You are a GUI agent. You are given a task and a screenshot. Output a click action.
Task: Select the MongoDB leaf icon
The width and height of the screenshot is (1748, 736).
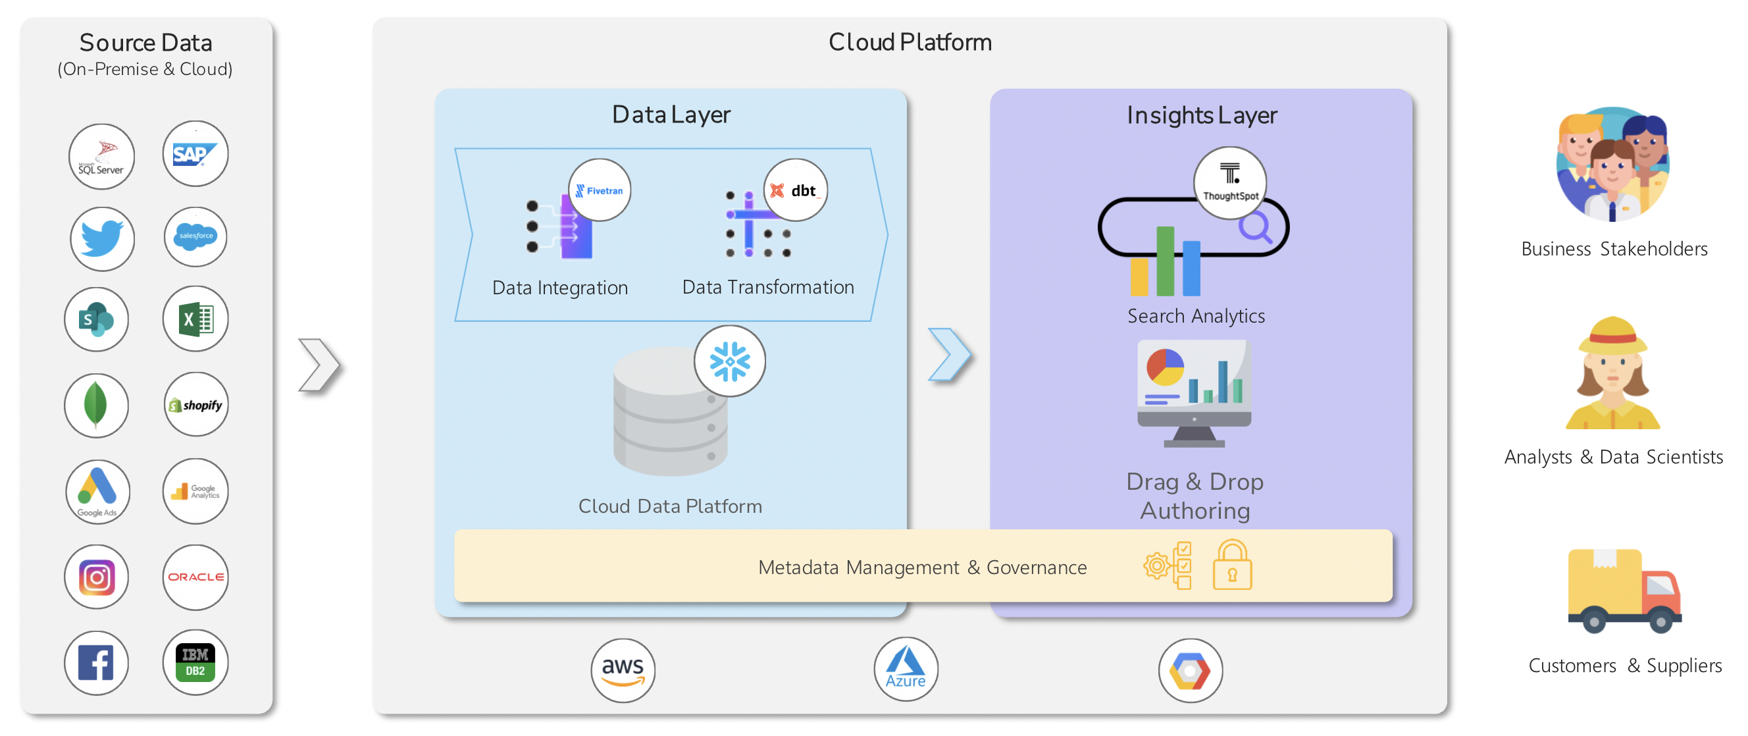pyautogui.click(x=96, y=406)
